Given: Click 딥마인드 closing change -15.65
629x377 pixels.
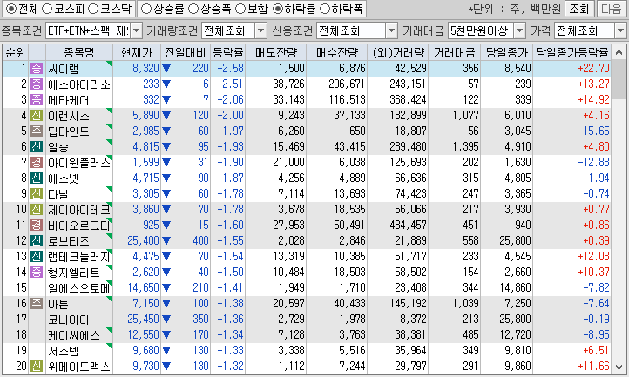Looking at the screenshot, I should [593, 131].
